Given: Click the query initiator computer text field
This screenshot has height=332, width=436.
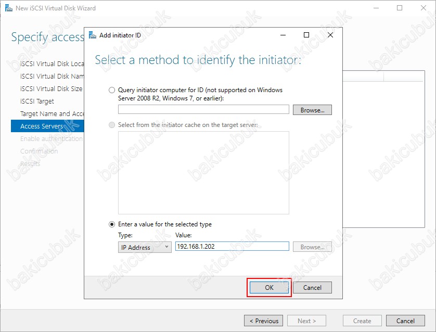Looking at the screenshot, I should coord(203,109).
